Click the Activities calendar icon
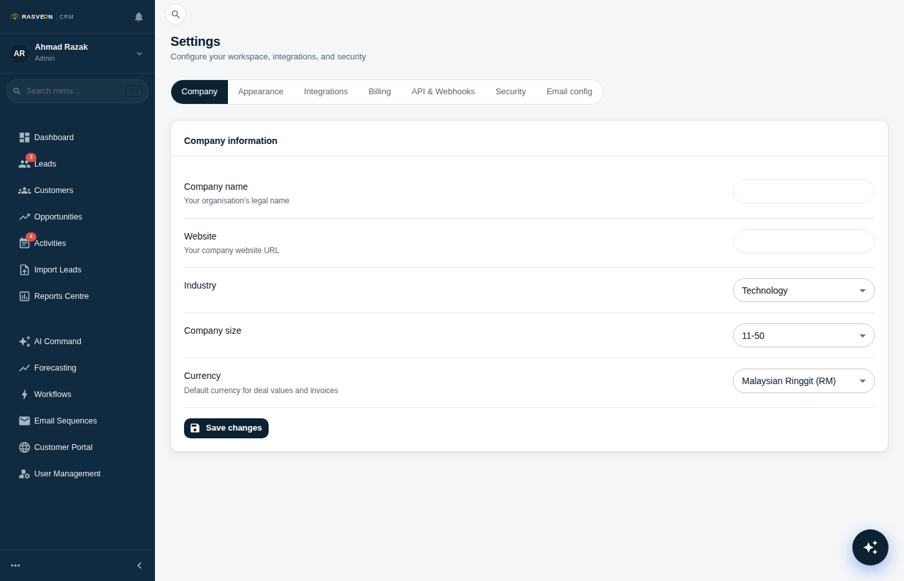Screen dimensions: 904x581 [25, 243]
